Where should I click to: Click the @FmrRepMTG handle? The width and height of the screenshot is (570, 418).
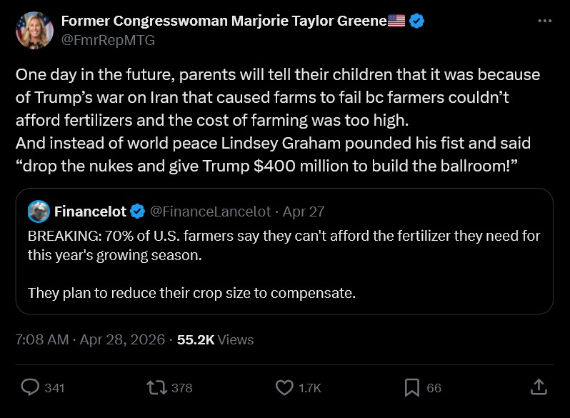coord(108,40)
